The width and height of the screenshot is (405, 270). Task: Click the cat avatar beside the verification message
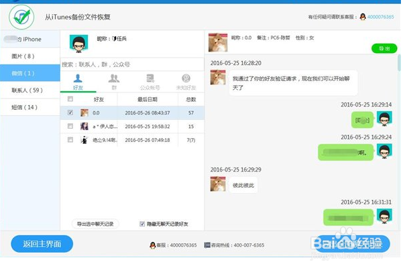click(x=218, y=78)
